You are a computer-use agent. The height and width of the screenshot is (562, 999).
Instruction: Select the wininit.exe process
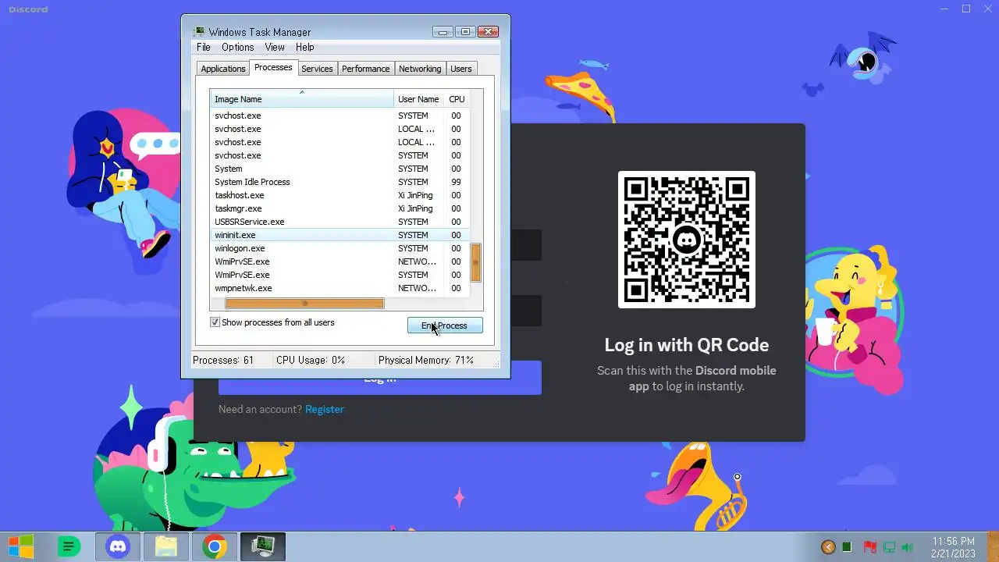[x=340, y=235]
